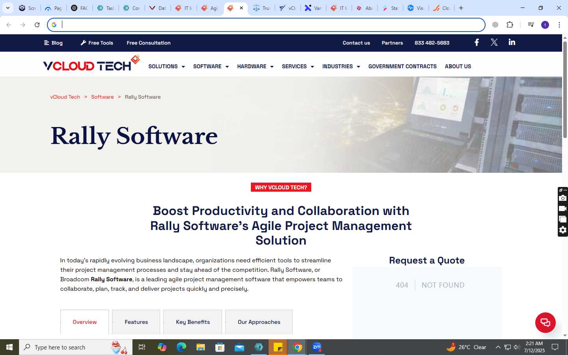Click the WHY VCLOUD TECH? badge

point(281,187)
